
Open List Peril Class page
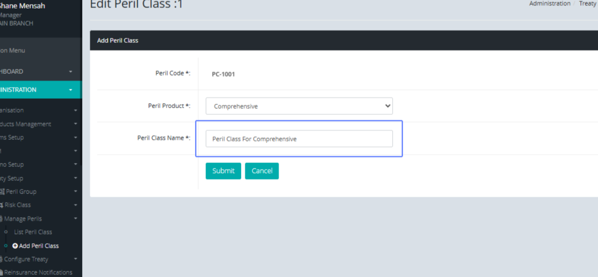(33, 232)
